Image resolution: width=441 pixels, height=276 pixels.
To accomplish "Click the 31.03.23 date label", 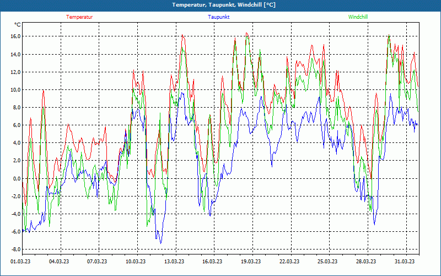I will coord(405,262).
